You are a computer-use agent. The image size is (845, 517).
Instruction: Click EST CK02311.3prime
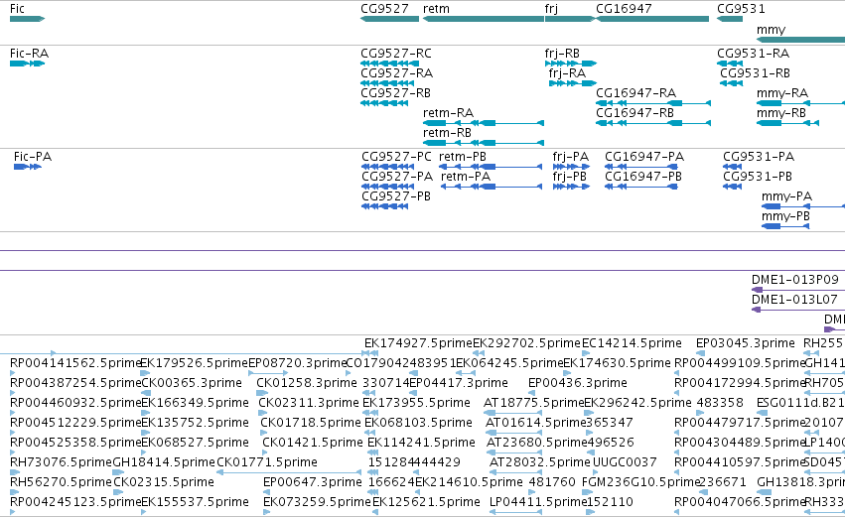[x=309, y=403]
